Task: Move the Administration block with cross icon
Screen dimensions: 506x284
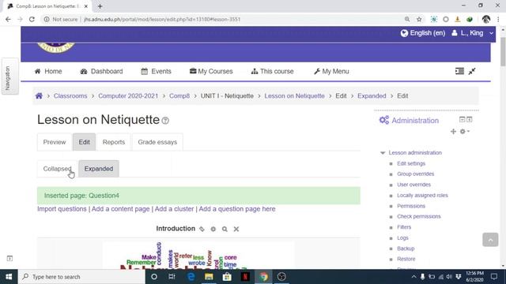Action: [453, 132]
